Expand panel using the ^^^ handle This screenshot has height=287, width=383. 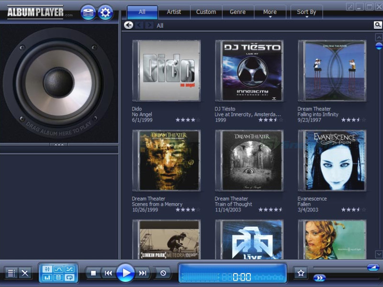pyautogui.click(x=59, y=145)
